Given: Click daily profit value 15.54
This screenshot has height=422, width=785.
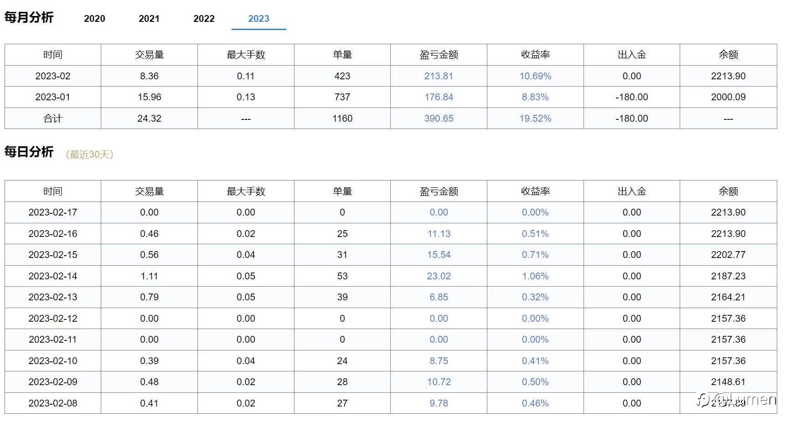Looking at the screenshot, I should (439, 255).
